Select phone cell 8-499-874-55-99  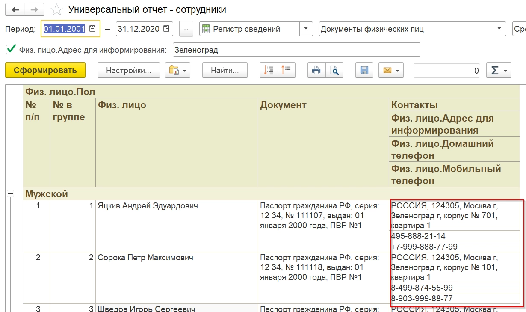click(454, 288)
